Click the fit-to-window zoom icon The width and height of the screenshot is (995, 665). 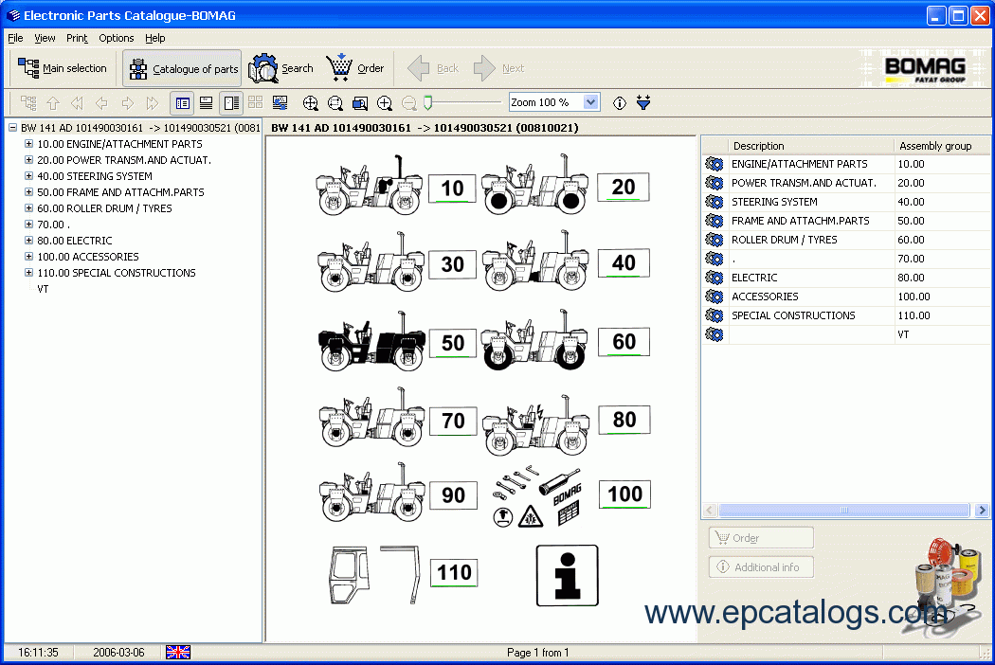click(310, 103)
